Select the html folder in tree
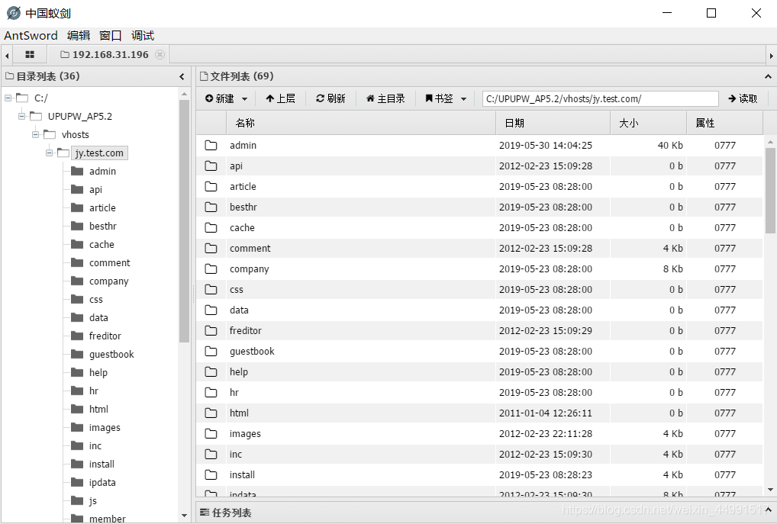The width and height of the screenshot is (777, 524). tap(98, 409)
